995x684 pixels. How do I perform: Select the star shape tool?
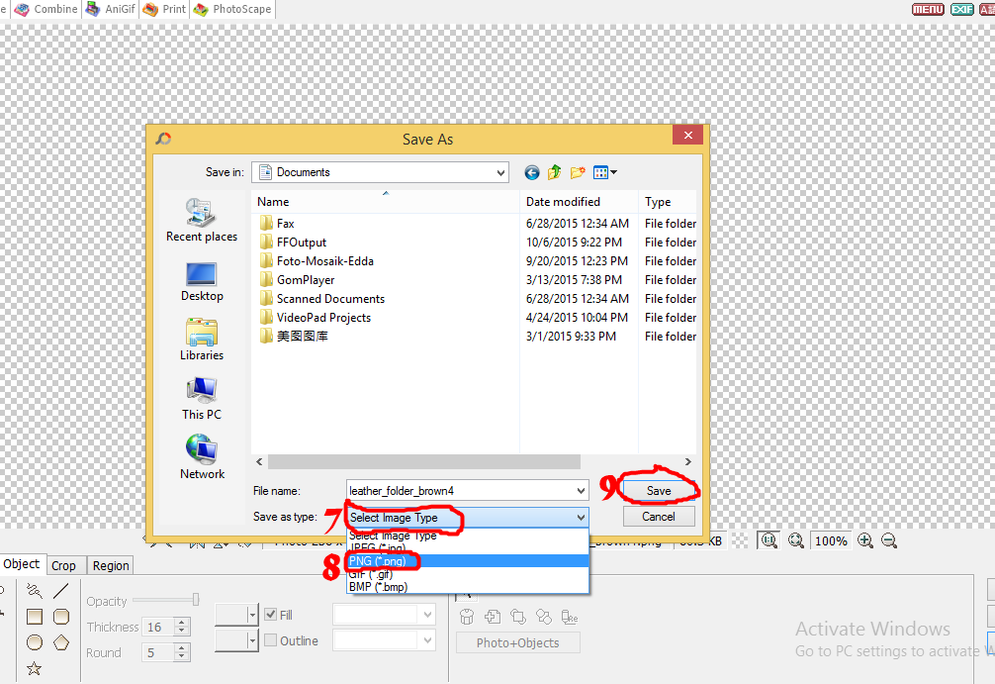[x=34, y=669]
